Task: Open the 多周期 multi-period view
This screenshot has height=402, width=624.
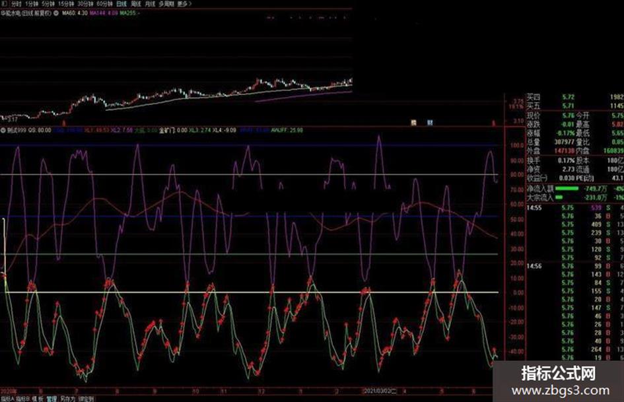Action: pos(166,3)
